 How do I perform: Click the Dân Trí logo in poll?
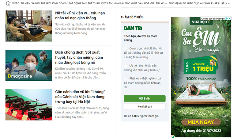[x=133, y=28]
